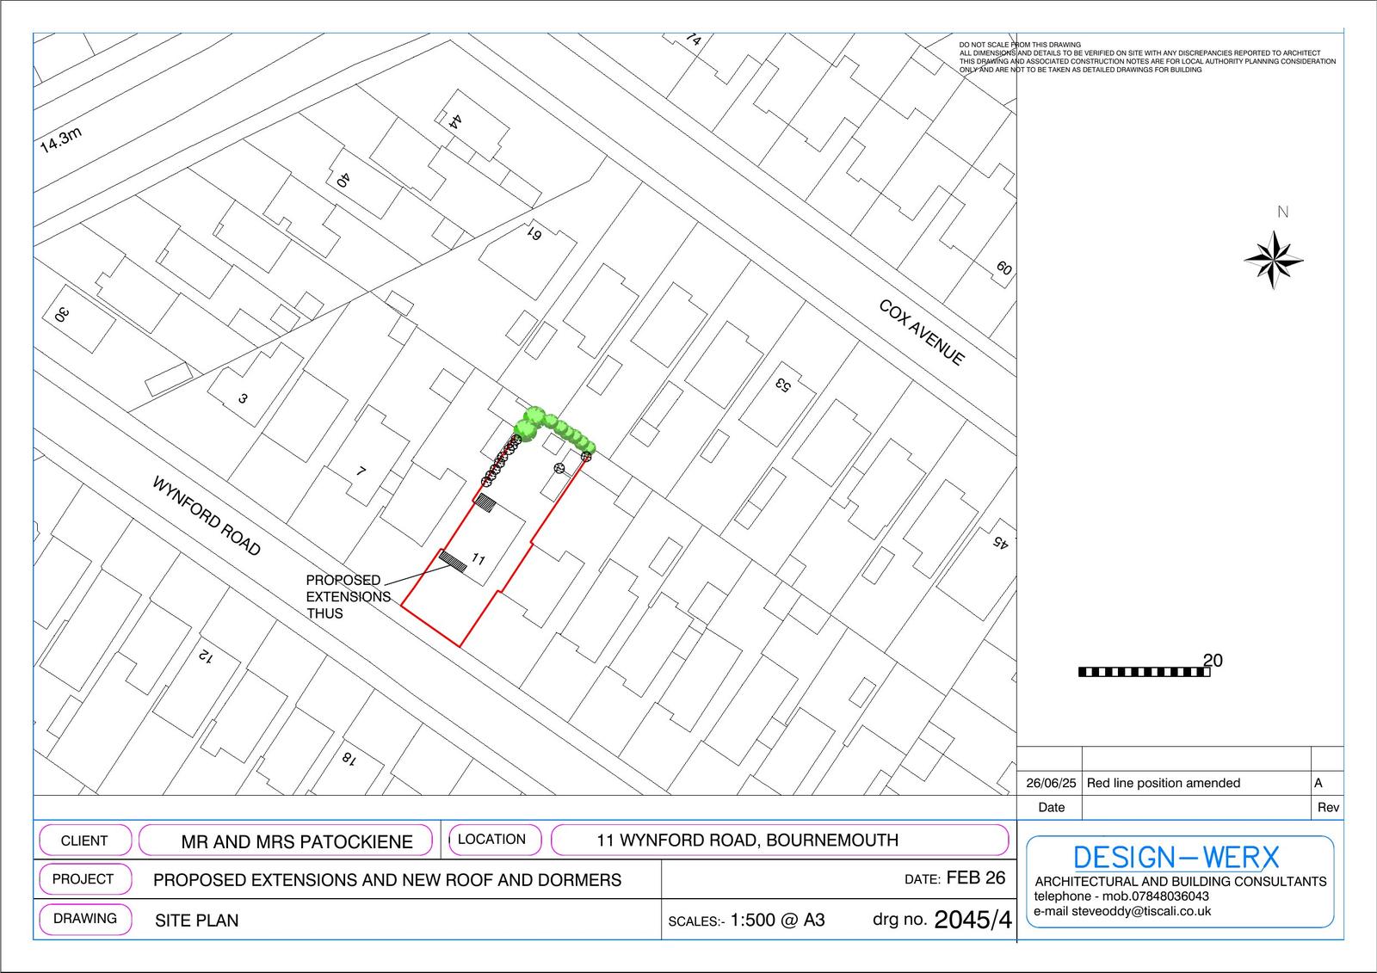
Task: Click the CLIENT label box
Action: point(84,841)
